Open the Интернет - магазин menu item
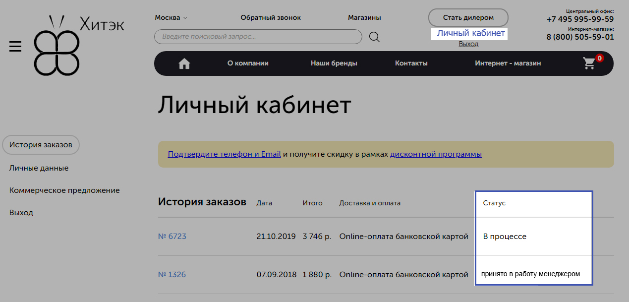Viewport: 629px width, 302px height. [508, 63]
